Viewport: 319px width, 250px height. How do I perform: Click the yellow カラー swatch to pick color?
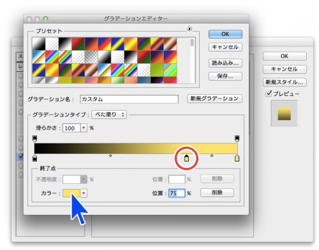(x=71, y=193)
